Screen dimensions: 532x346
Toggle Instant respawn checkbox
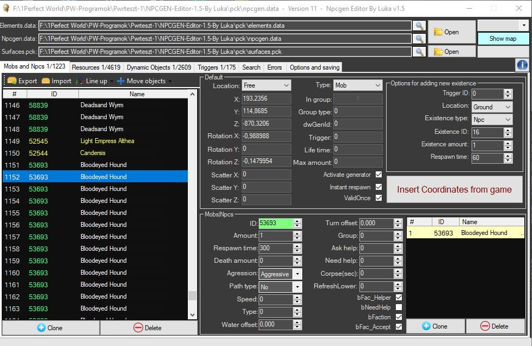click(378, 187)
